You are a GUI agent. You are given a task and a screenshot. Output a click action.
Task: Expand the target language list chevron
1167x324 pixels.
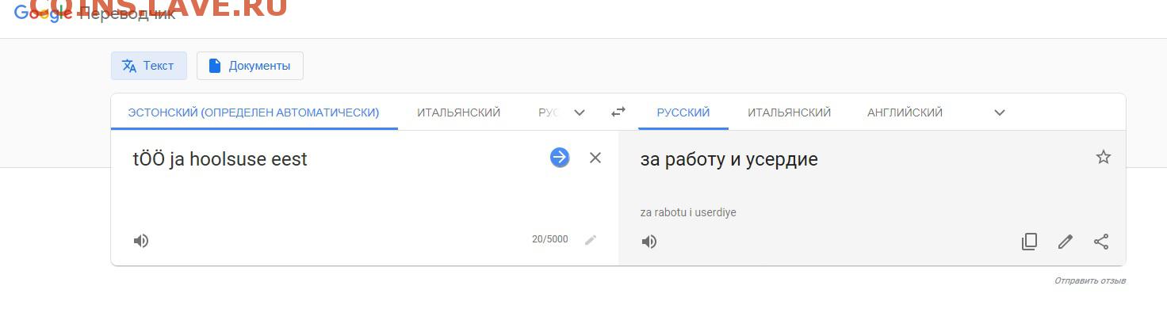tap(1000, 112)
